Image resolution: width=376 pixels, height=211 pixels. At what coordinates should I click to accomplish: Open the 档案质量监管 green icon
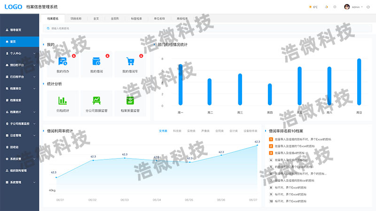pos(130,100)
